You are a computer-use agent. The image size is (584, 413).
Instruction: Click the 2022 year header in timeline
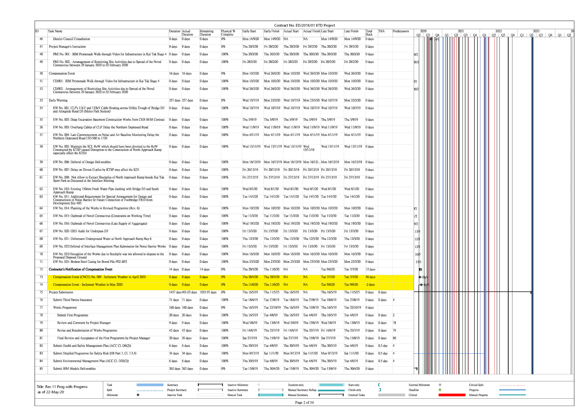(x=498, y=31)
